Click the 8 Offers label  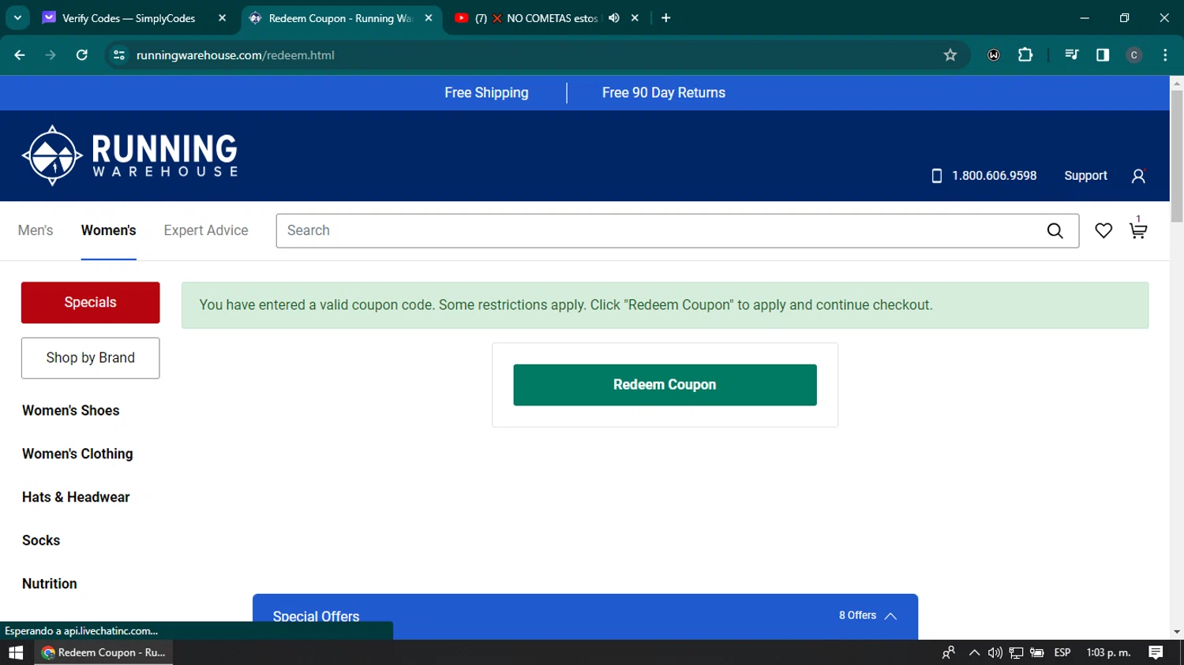(857, 615)
